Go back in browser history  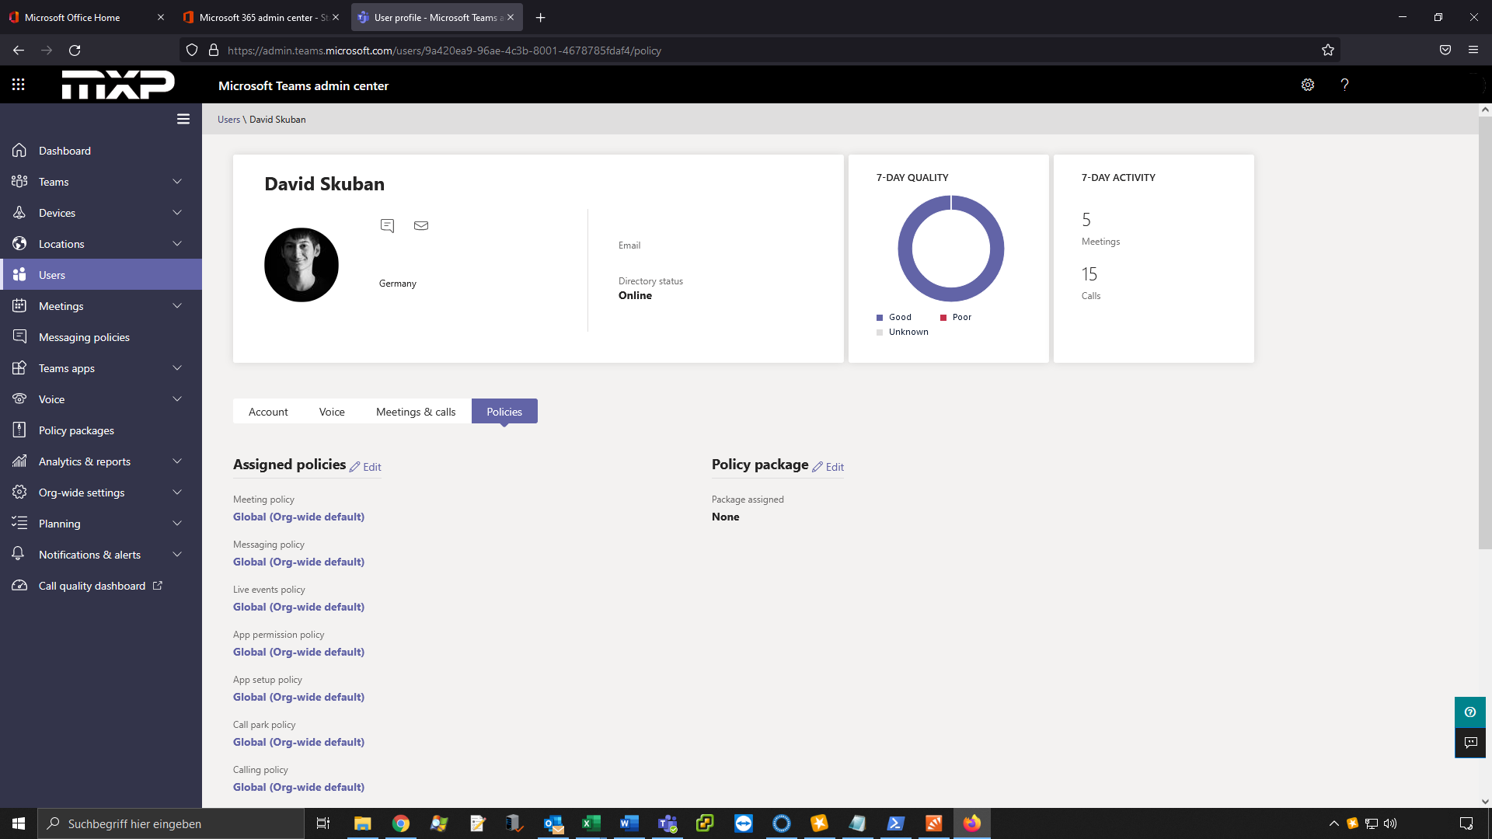pos(19,50)
